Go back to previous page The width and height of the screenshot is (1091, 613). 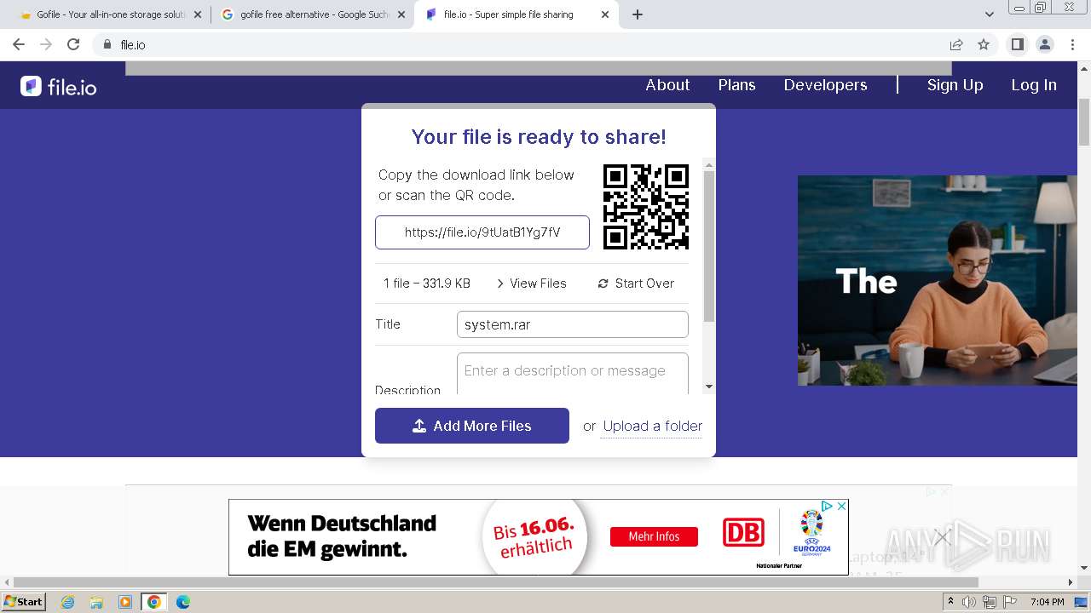19,44
